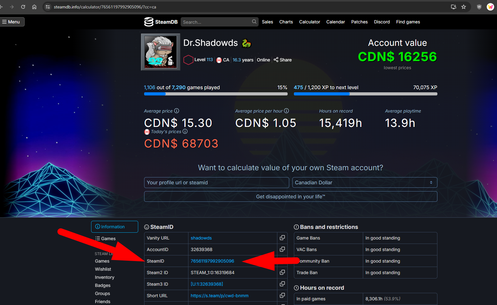Click the 15,419h hours on record value
The width and height of the screenshot is (497, 305).
click(340, 123)
